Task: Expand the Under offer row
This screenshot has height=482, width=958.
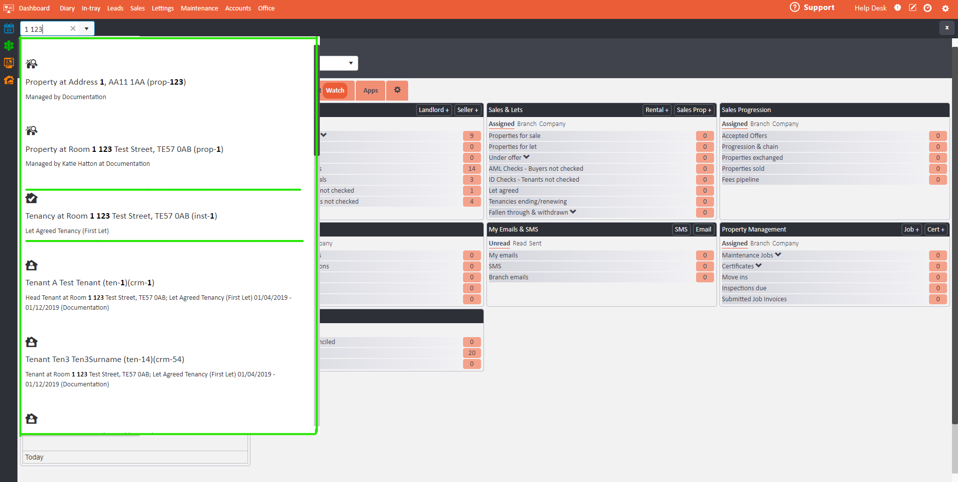Action: (526, 157)
